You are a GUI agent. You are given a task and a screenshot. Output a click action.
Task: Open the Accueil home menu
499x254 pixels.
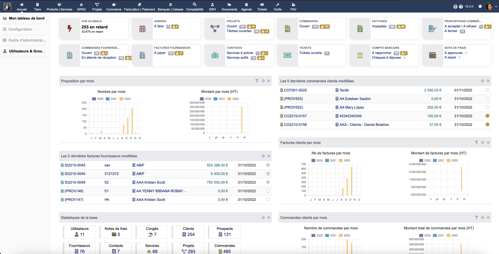pyautogui.click(x=22, y=7)
